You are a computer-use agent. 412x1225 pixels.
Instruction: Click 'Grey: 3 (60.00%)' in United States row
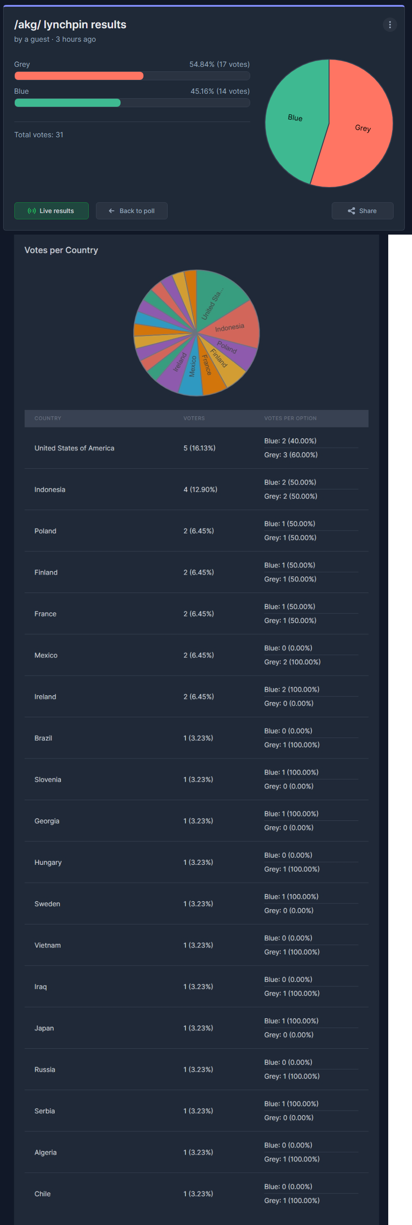pos(291,455)
